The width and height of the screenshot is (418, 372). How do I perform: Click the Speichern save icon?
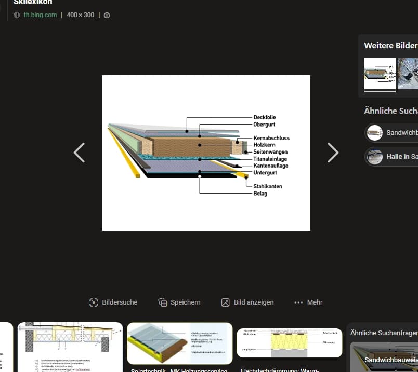coord(163,302)
